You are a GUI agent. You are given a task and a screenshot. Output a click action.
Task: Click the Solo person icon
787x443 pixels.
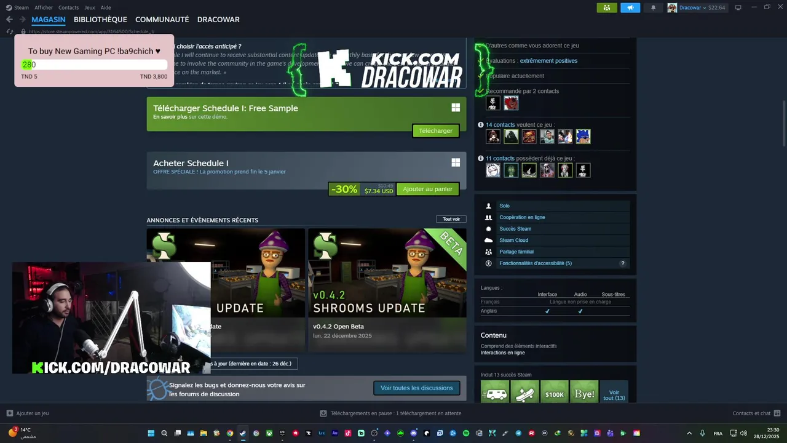click(489, 206)
